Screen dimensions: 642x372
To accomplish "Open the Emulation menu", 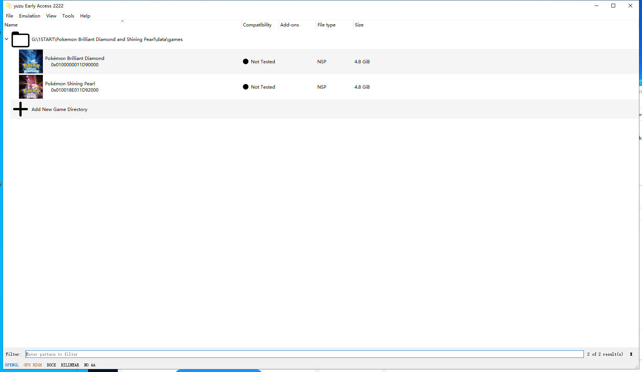I will click(x=29, y=16).
